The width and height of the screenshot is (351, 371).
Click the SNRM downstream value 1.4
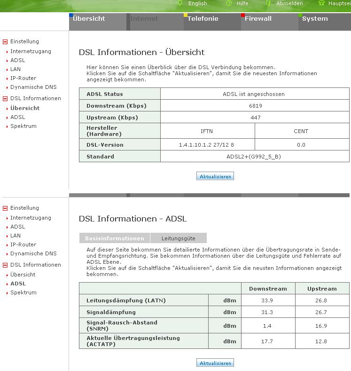coord(267,326)
